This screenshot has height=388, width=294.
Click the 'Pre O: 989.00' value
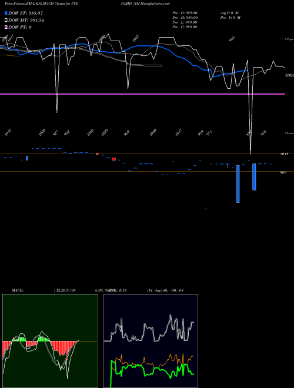click(x=185, y=12)
